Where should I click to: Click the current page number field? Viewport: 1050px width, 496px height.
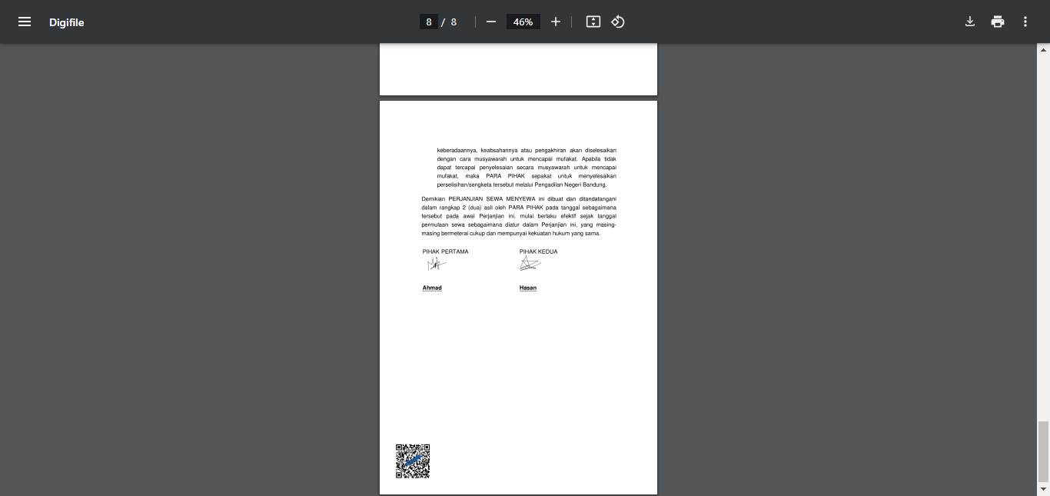(x=429, y=22)
